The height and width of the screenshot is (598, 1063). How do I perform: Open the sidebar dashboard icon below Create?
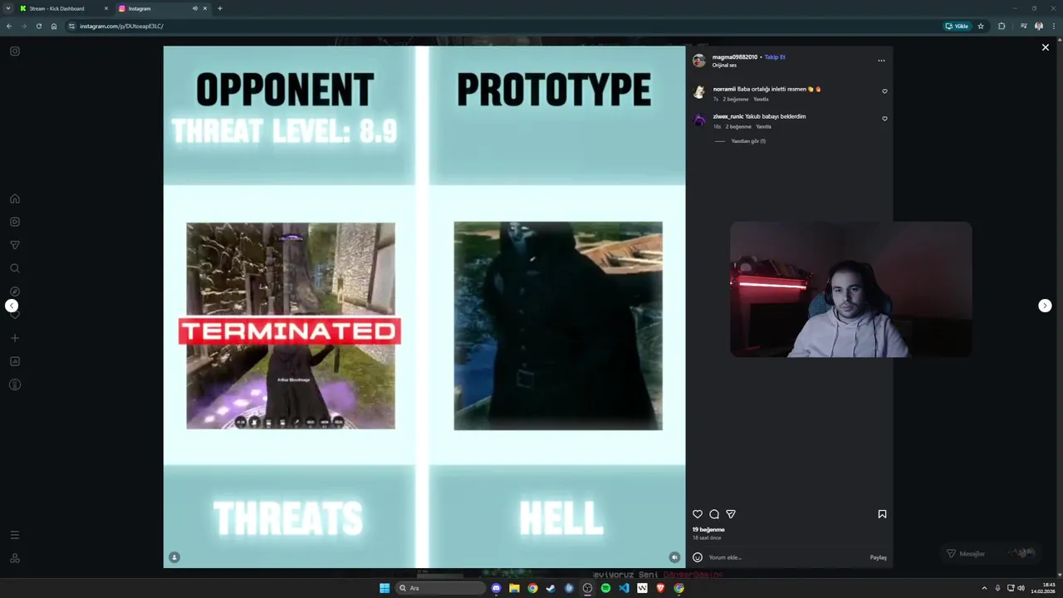pyautogui.click(x=15, y=361)
